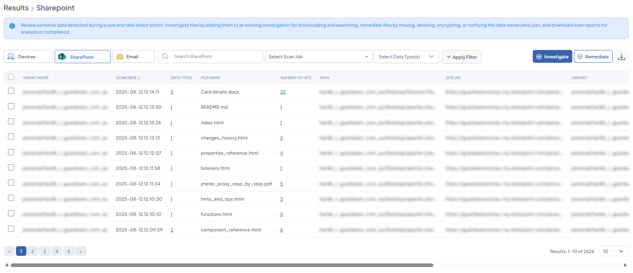Screen dimensions: 633x273
Task: Click the search magnifier icon
Action: (165, 57)
